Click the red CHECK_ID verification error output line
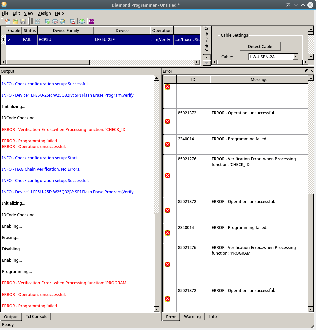The width and height of the screenshot is (316, 330). pyautogui.click(x=64, y=130)
